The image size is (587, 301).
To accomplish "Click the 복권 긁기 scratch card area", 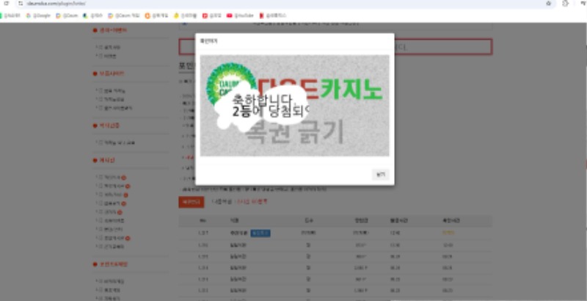I will coord(294,106).
